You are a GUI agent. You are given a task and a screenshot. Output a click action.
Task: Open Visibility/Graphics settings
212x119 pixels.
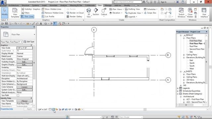coord(31,9)
